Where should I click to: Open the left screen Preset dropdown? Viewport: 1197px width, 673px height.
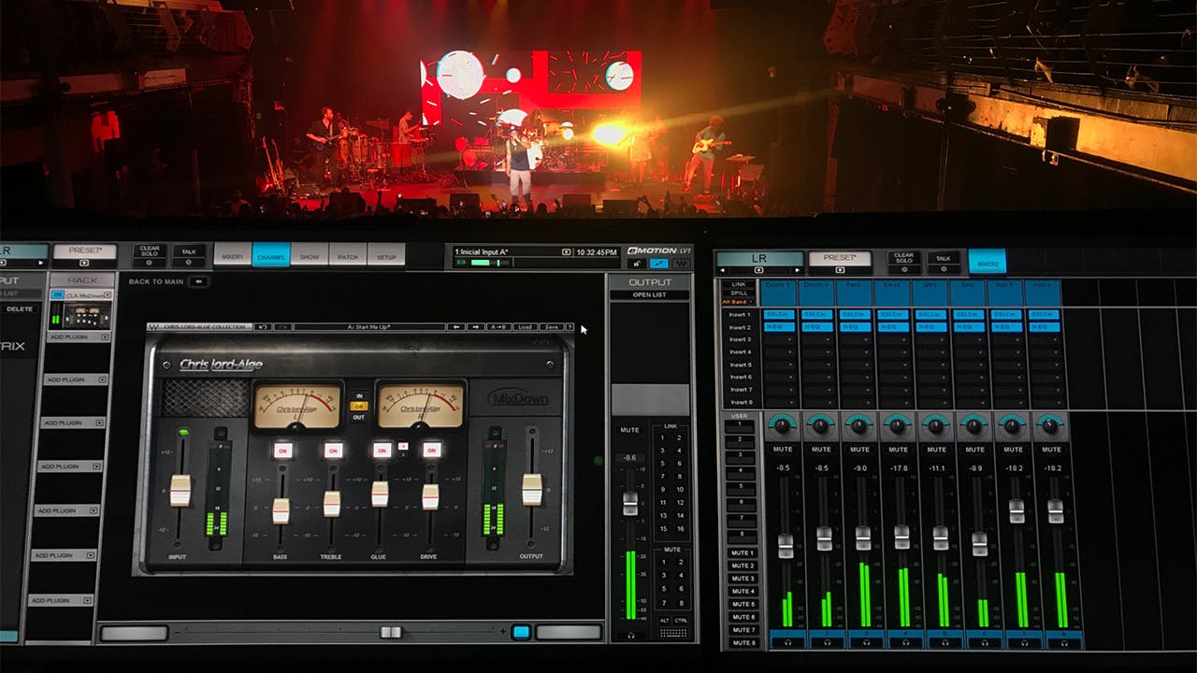84,251
